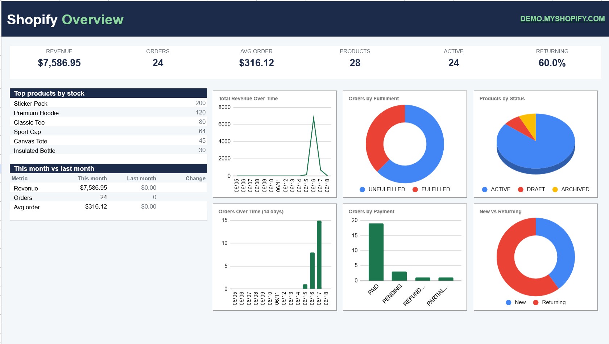Select the PRODUCTS value 28

click(x=355, y=63)
